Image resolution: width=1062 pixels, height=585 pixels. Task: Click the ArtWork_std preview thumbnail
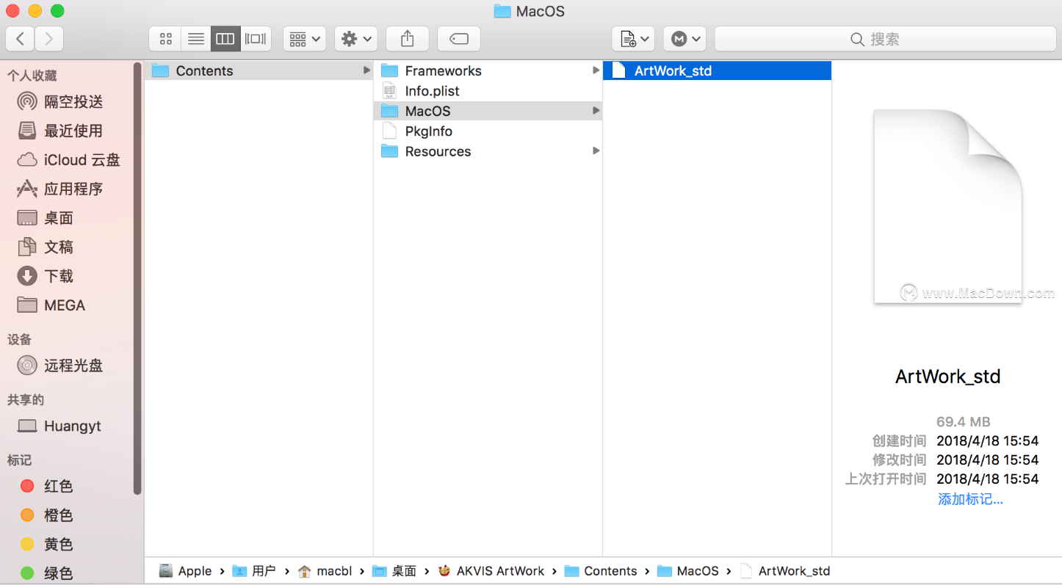[x=947, y=206]
